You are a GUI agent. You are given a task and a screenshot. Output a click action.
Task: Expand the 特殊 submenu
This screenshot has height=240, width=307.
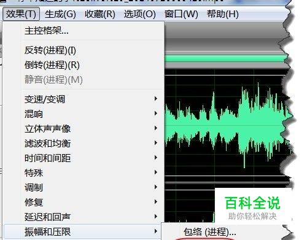(84, 173)
